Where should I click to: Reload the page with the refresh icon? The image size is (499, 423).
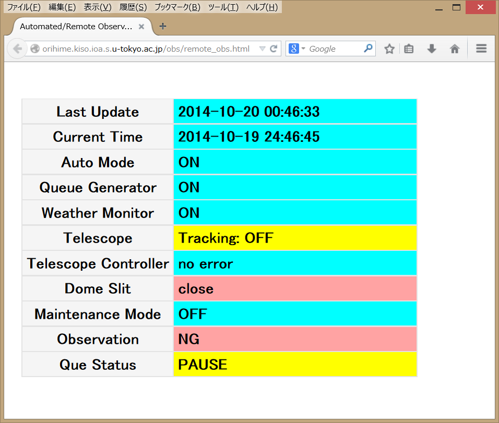click(x=274, y=49)
